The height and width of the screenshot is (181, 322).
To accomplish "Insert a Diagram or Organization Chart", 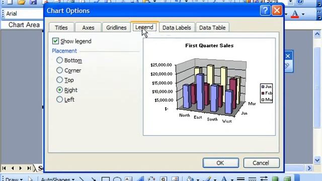I will [151, 179].
